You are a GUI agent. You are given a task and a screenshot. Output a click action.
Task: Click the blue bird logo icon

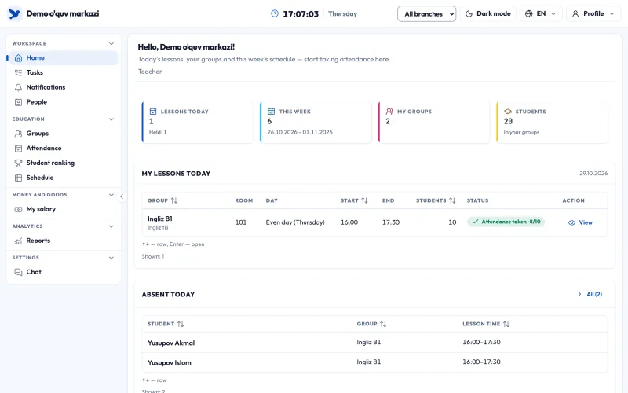coord(14,13)
